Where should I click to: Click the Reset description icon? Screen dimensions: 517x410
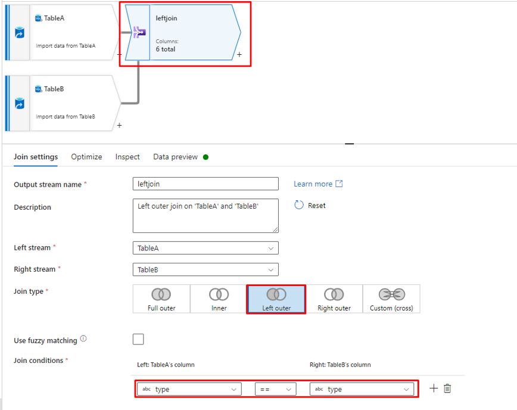pos(300,205)
